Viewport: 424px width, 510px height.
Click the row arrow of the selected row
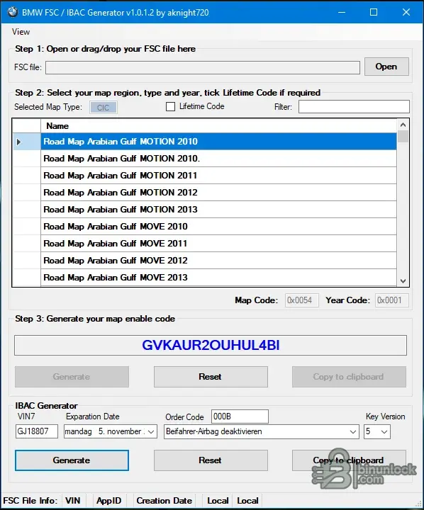click(19, 142)
